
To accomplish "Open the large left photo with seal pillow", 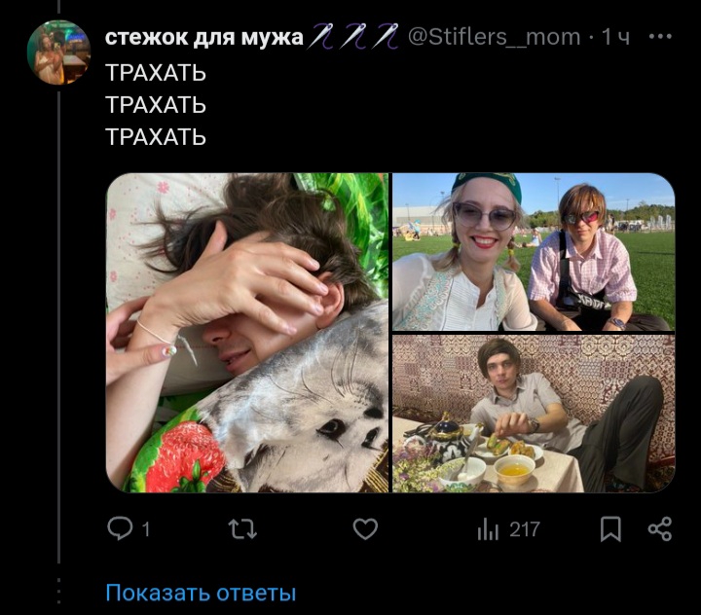I will [x=247, y=333].
